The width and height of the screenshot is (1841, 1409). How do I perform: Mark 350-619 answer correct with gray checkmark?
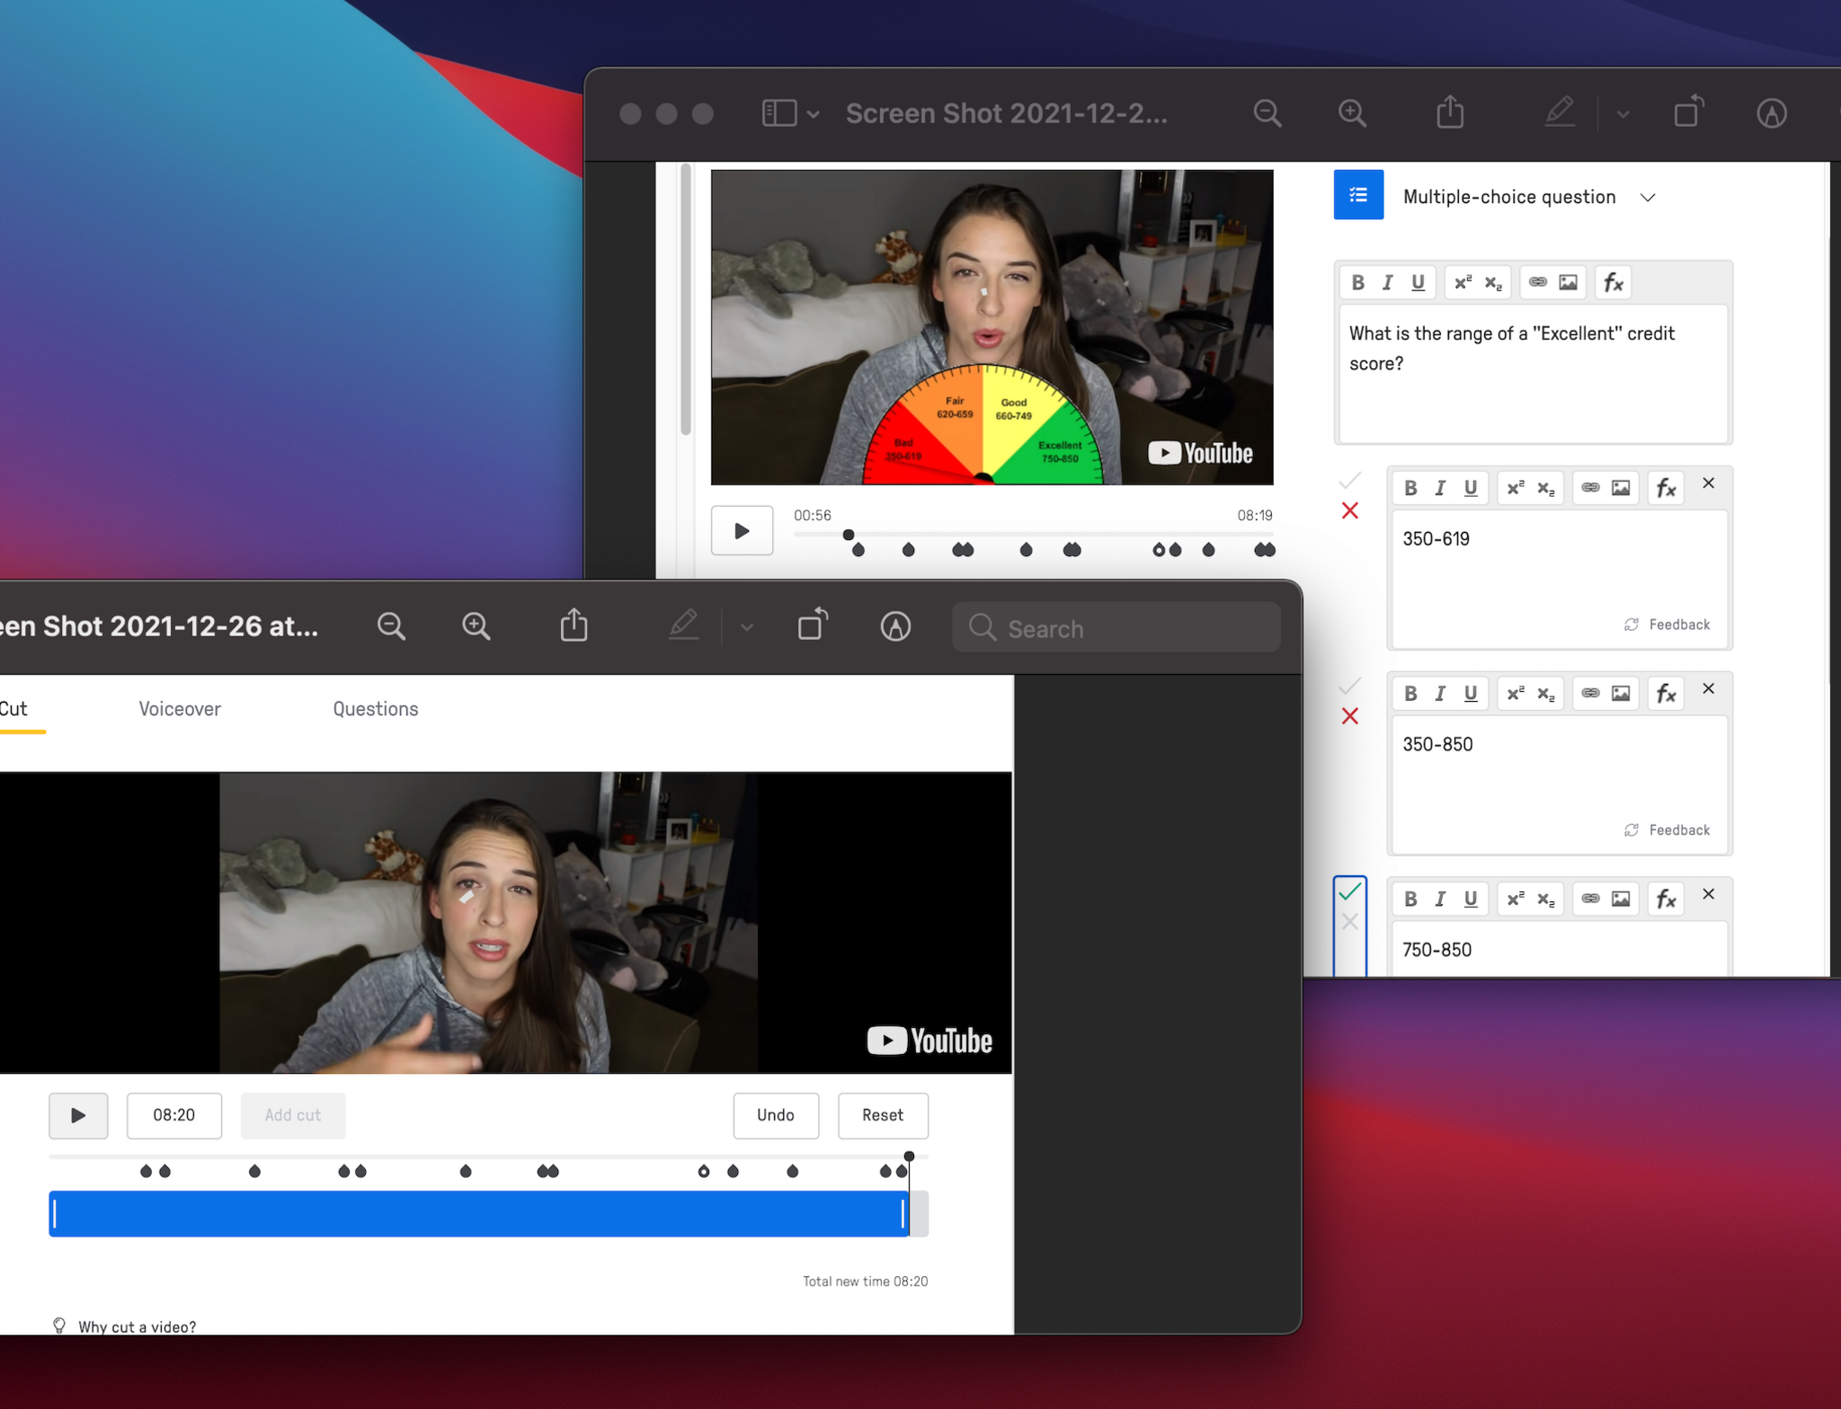[x=1349, y=481]
